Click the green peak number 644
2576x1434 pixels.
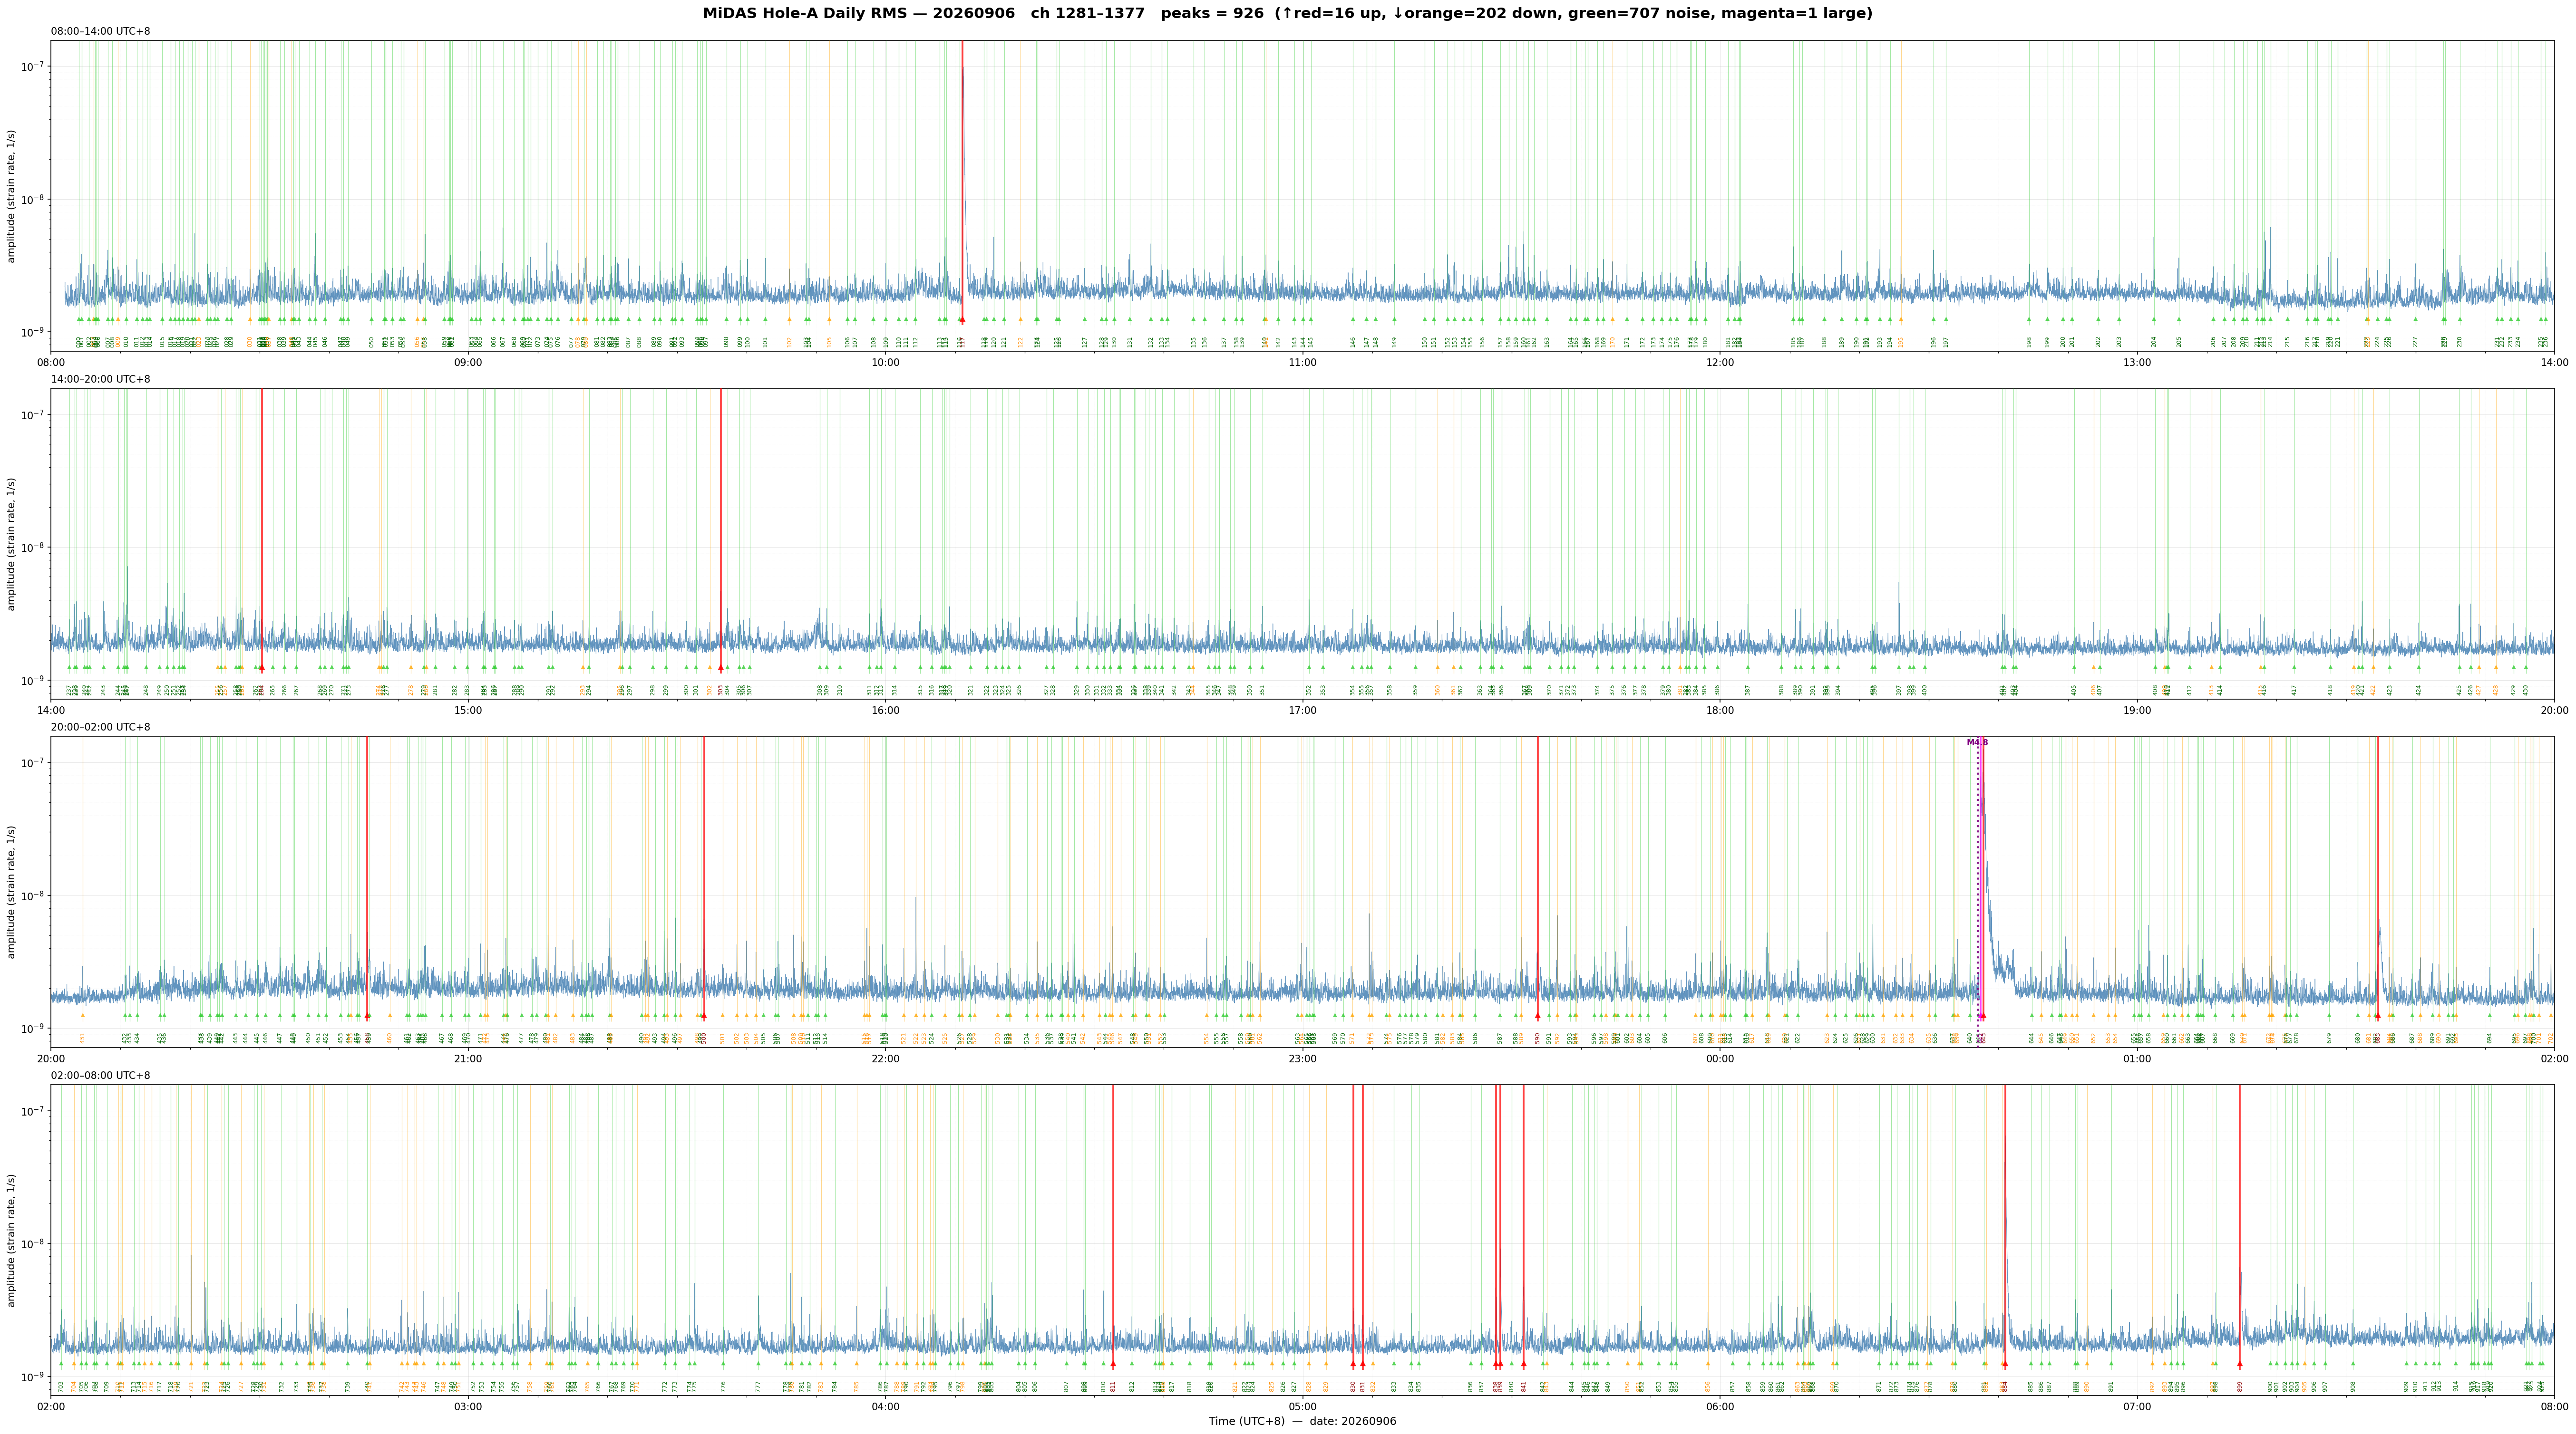pos(2032,1038)
